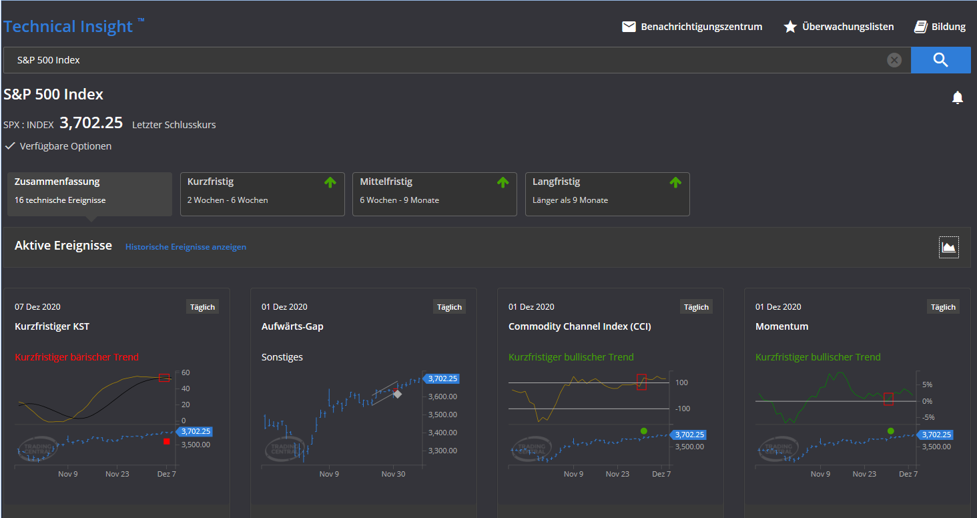Viewport: 977px width, 518px height.
Task: Click the checkmark beside Verfügbare Optionen
Action: point(9,146)
